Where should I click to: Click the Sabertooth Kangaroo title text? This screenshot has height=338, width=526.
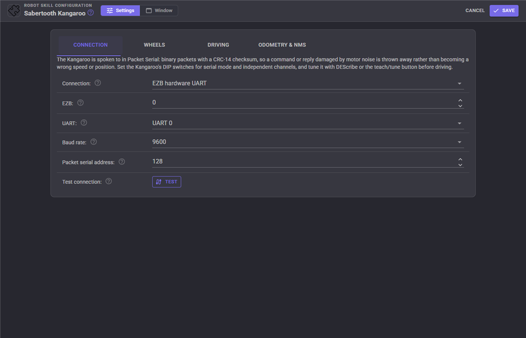point(54,13)
